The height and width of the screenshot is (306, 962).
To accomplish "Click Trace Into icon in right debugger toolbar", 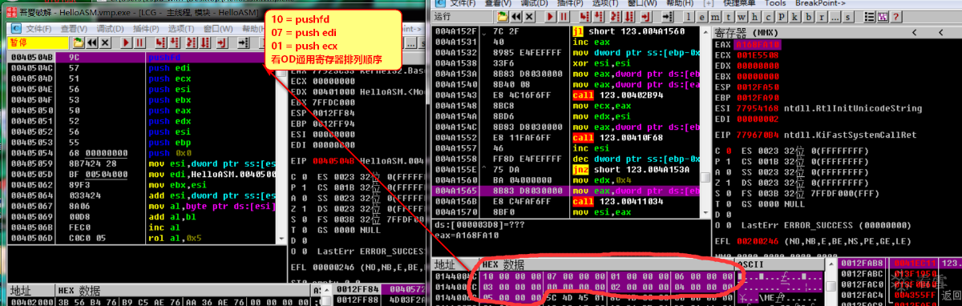I will pos(615,17).
